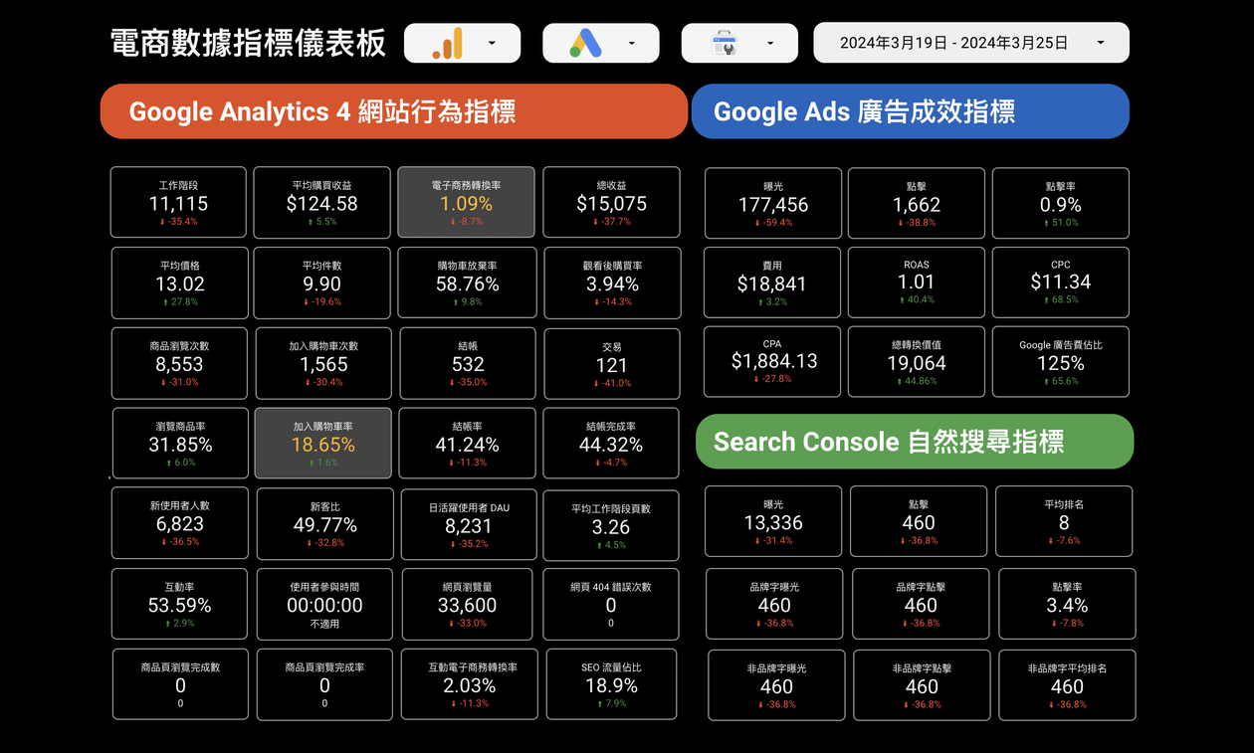Click the Search Console 自然搜尋指標 header

[x=915, y=442]
